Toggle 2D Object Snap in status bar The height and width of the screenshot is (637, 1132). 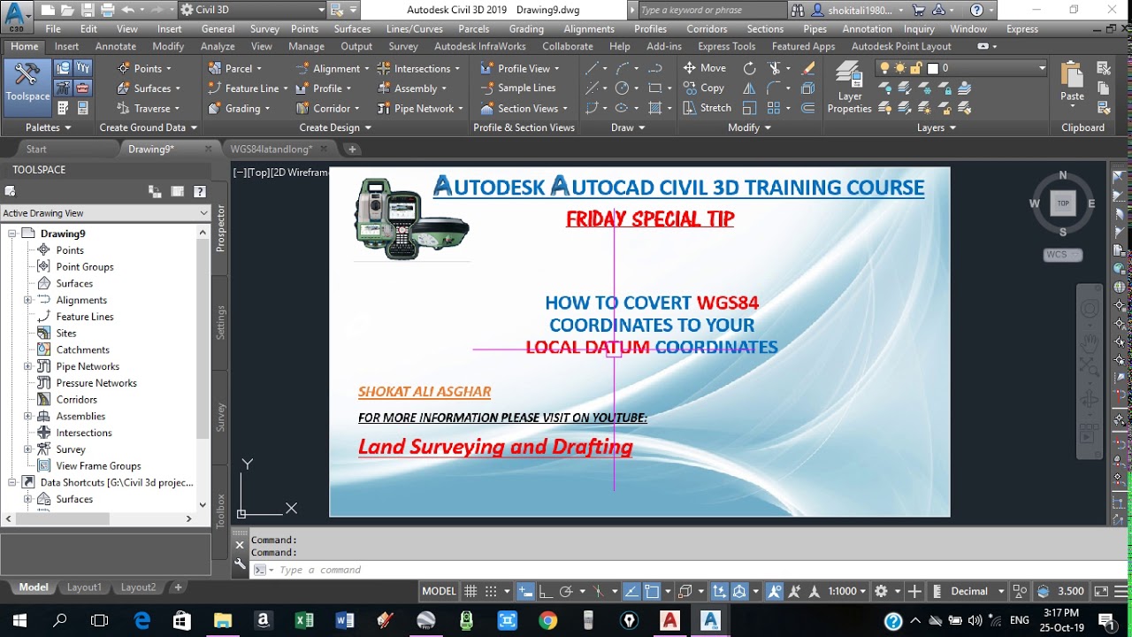652,591
